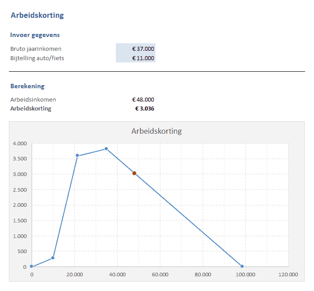Screen dimensions: 314x291
Task: Click the Bijtelling auto/fiets label
Action: [x=37, y=58]
